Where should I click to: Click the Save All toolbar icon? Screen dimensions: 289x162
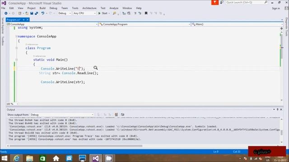[x=37, y=13]
